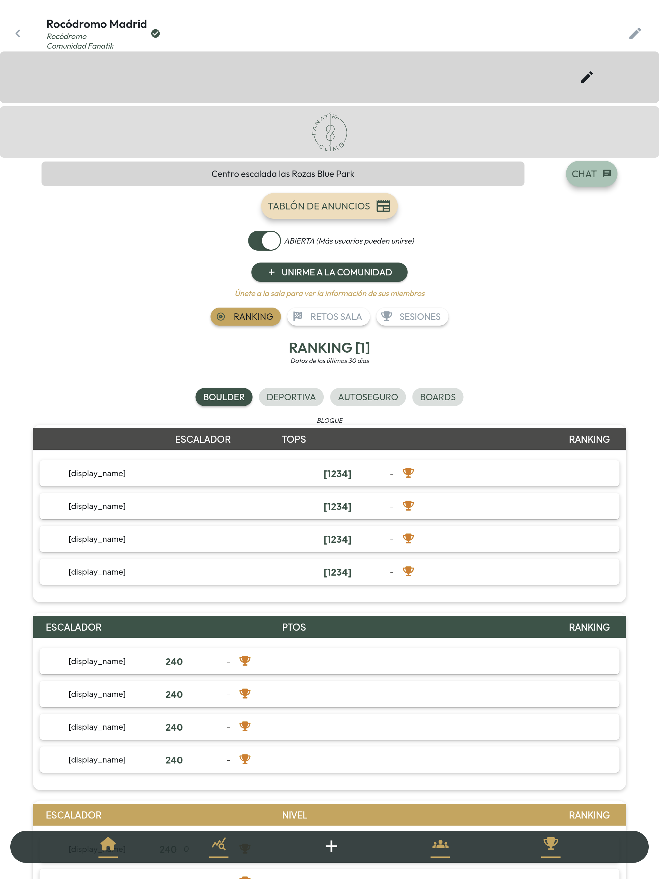
Task: Click Unirme a la Comunidad button
Action: tap(329, 272)
